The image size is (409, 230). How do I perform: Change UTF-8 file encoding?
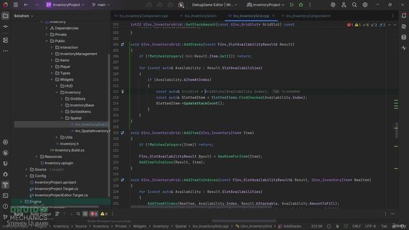[x=371, y=226]
